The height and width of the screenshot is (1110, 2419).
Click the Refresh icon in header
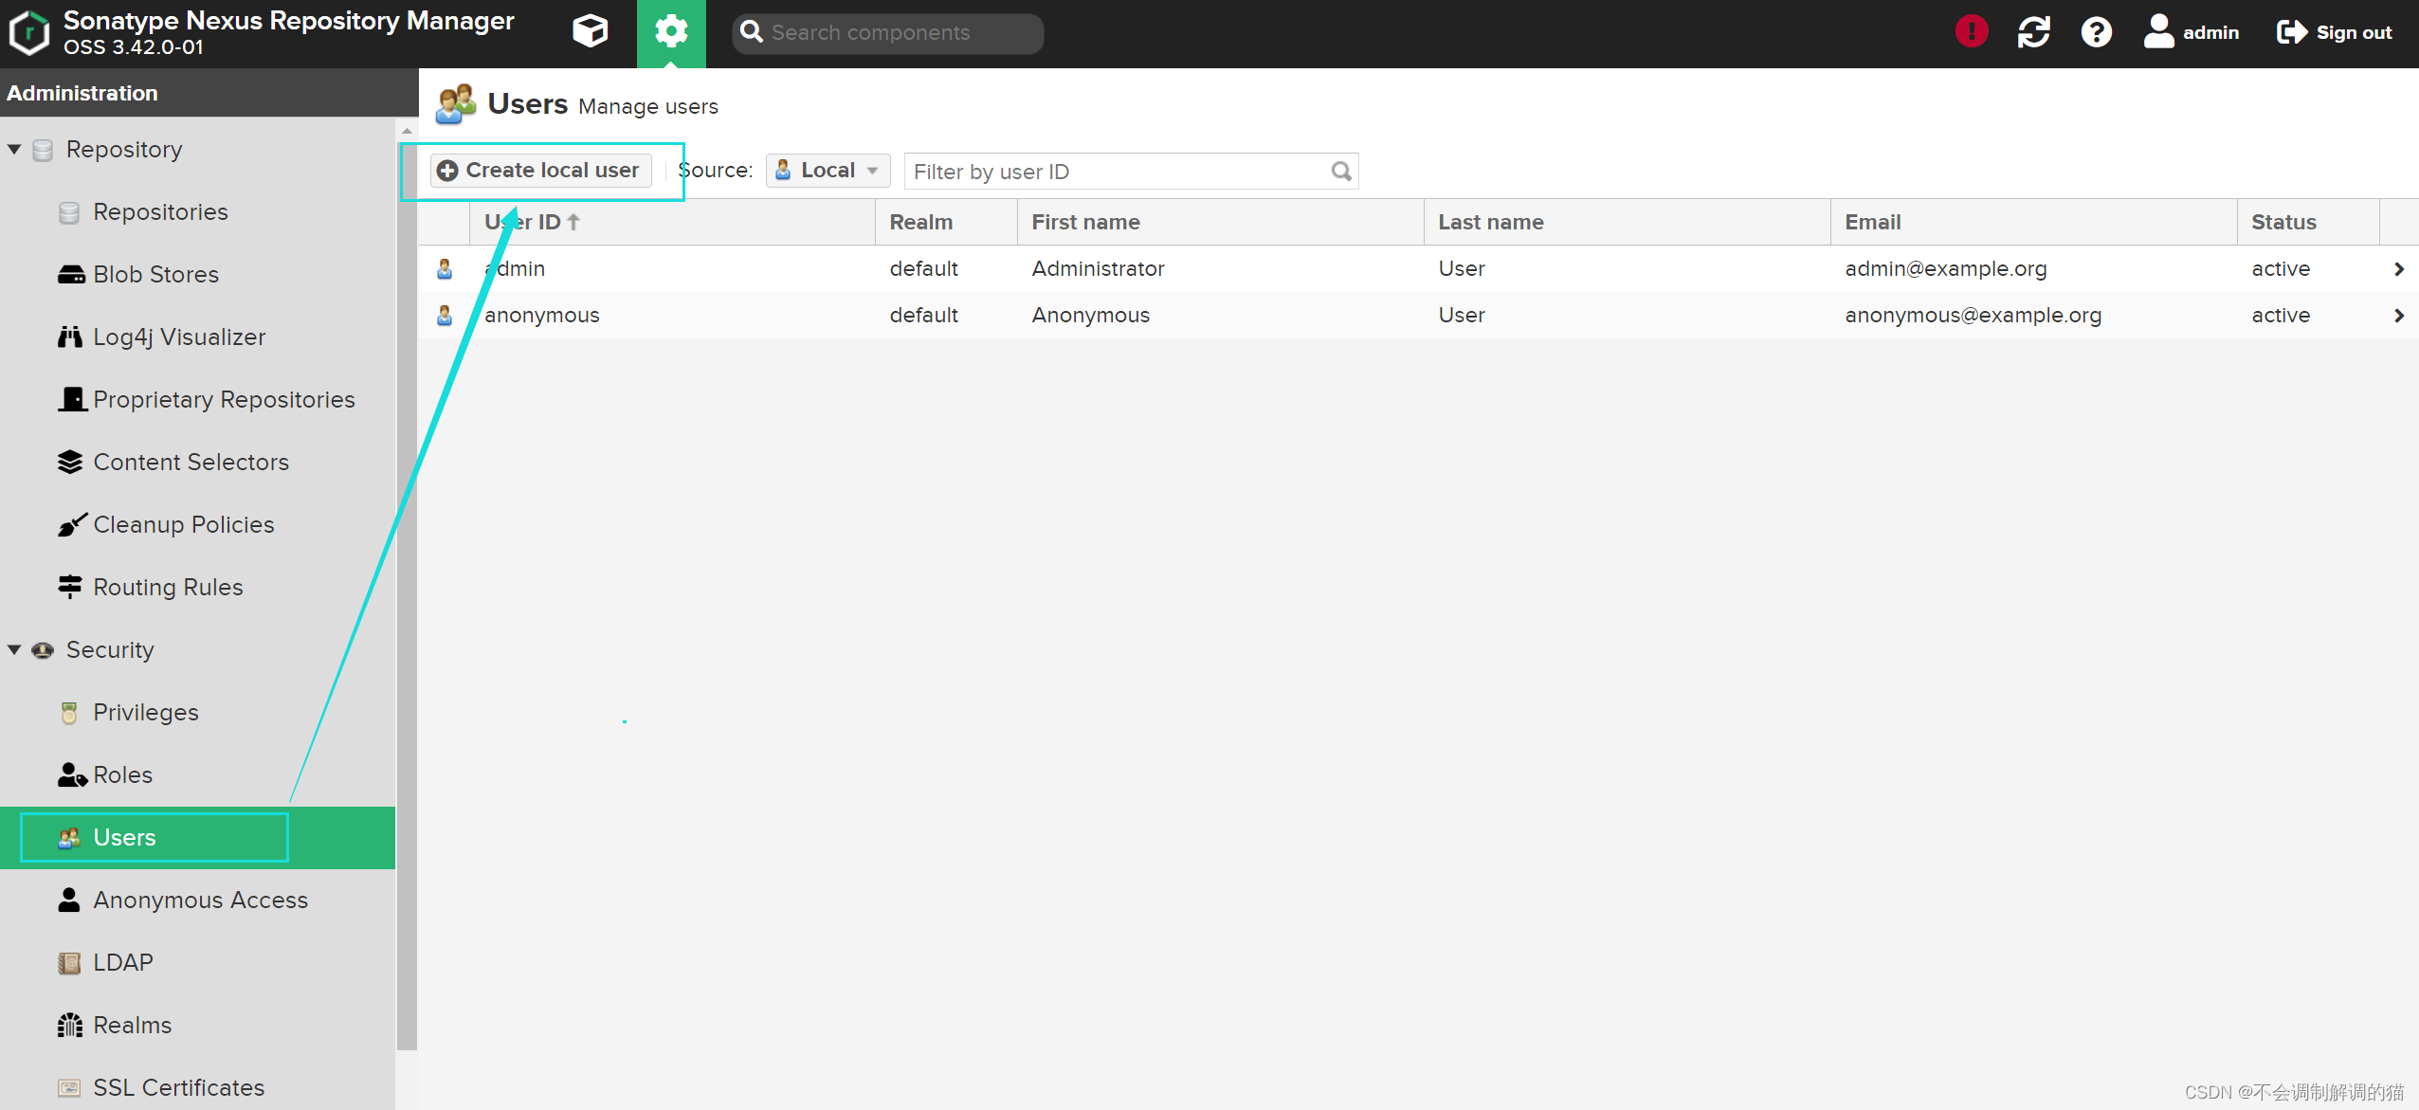pos(2033,32)
